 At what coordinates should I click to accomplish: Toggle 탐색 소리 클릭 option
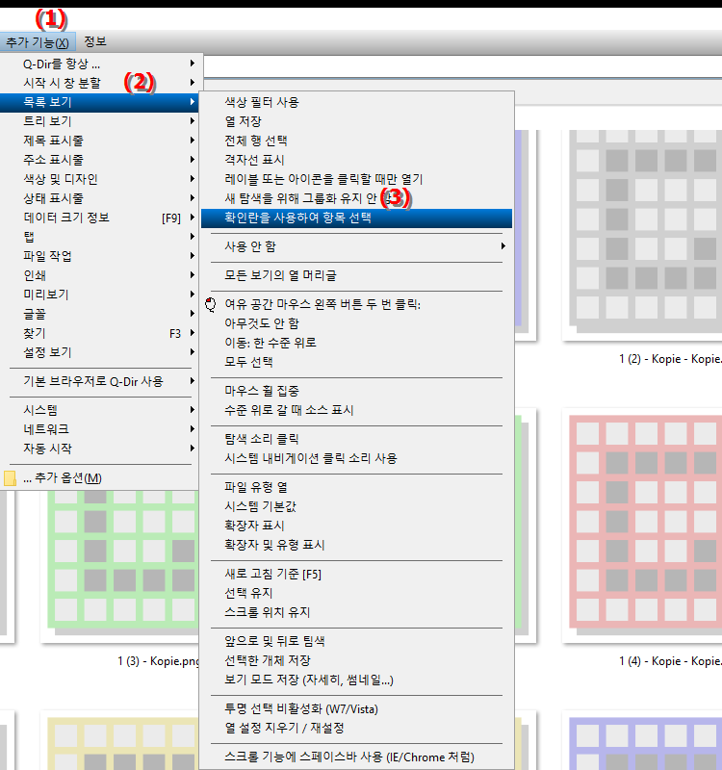click(356, 439)
